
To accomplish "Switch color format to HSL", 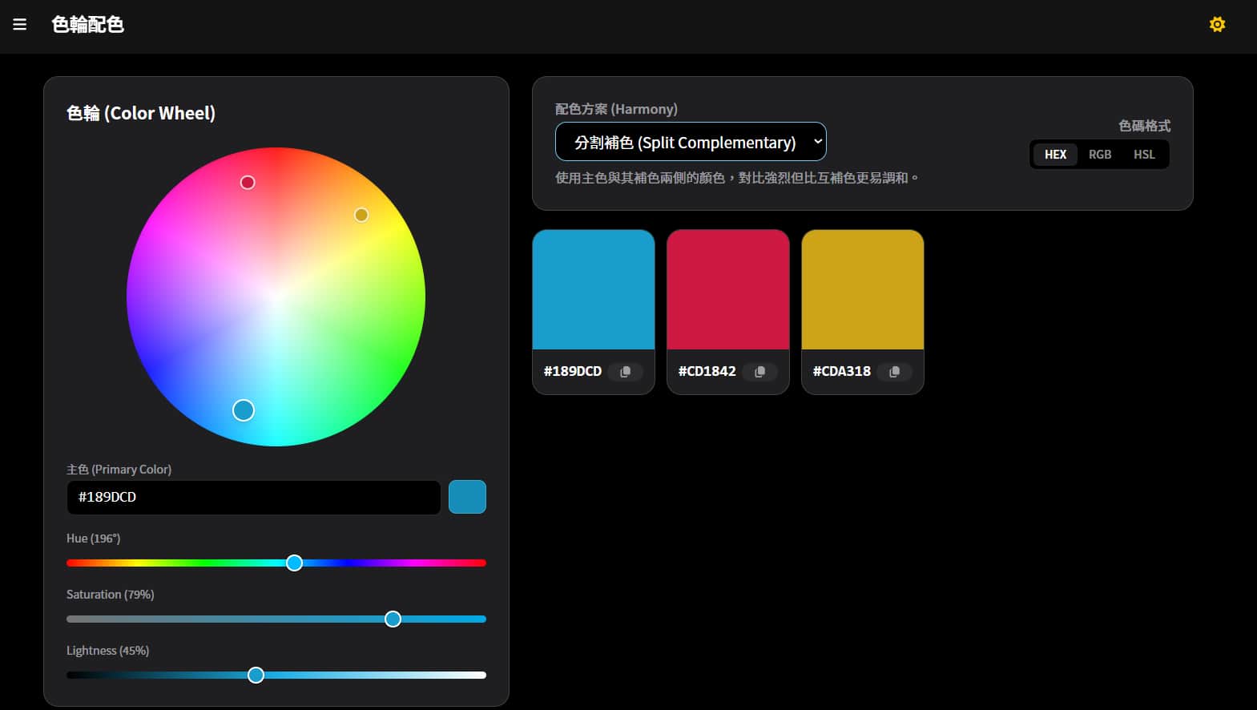I will (x=1144, y=155).
